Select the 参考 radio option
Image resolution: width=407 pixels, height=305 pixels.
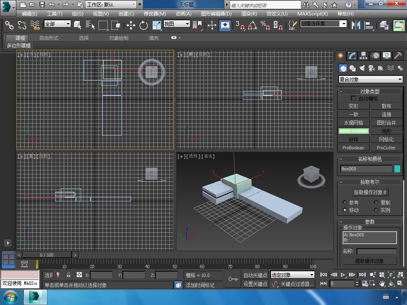pos(345,203)
